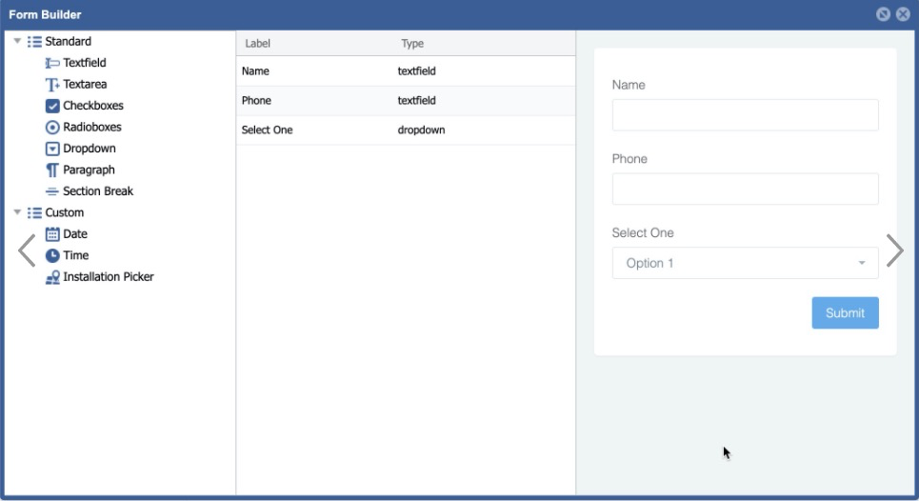Click the Checkboxes component icon
Screen dimensions: 919x501
[52, 106]
